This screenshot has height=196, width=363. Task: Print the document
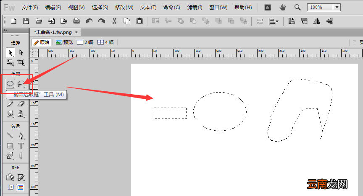coord(76,21)
